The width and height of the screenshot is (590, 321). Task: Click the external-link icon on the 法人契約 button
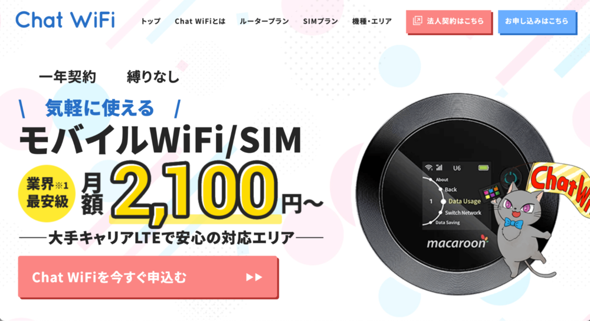coord(417,21)
